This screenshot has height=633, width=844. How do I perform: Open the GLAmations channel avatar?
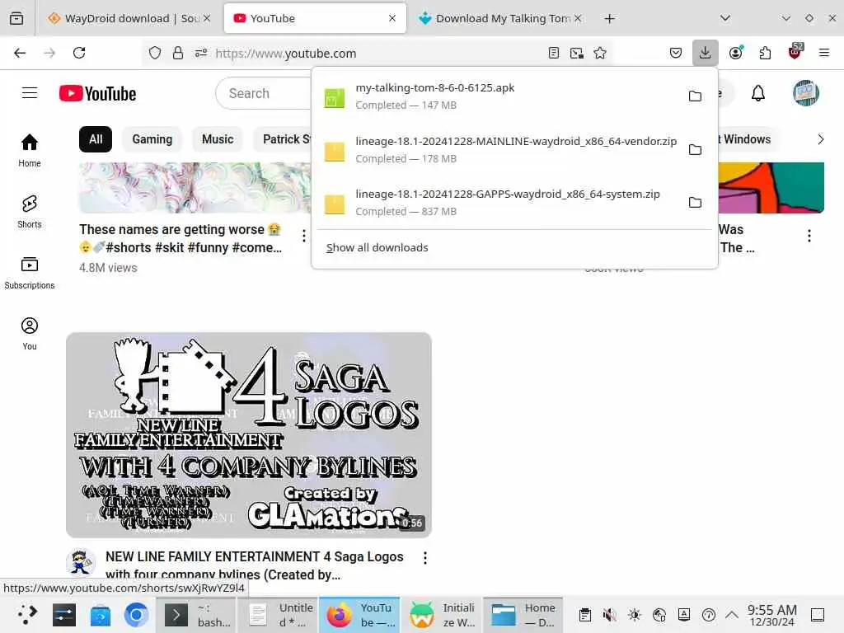pos(81,562)
